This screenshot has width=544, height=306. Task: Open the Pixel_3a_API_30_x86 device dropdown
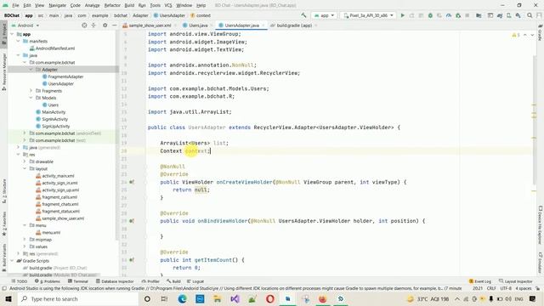tap(368, 15)
